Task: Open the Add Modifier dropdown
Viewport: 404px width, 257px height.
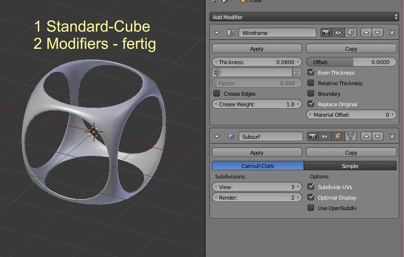Action: tap(304, 17)
